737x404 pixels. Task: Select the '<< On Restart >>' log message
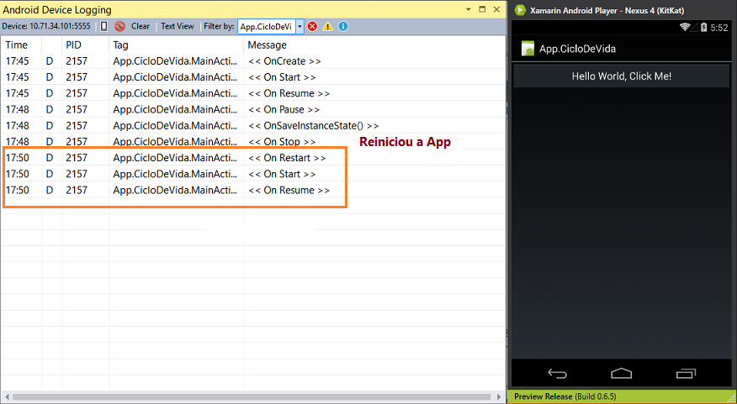tap(287, 158)
